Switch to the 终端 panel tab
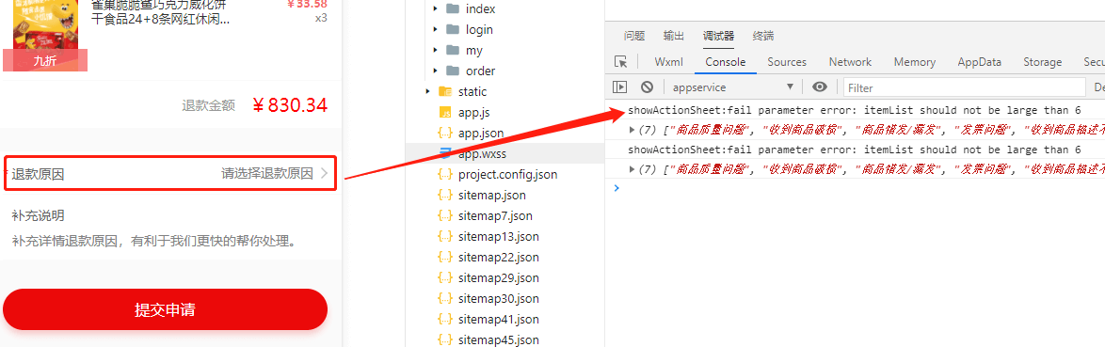Screen dimensions: 1105x347 [x=763, y=36]
